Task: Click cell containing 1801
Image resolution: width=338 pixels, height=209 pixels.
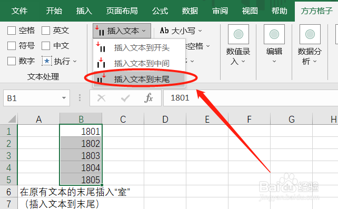Action: pos(81,131)
